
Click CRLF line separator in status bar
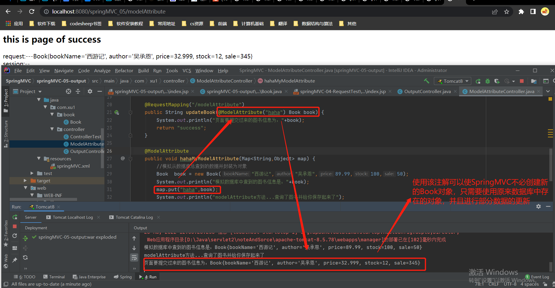pyautogui.click(x=494, y=284)
